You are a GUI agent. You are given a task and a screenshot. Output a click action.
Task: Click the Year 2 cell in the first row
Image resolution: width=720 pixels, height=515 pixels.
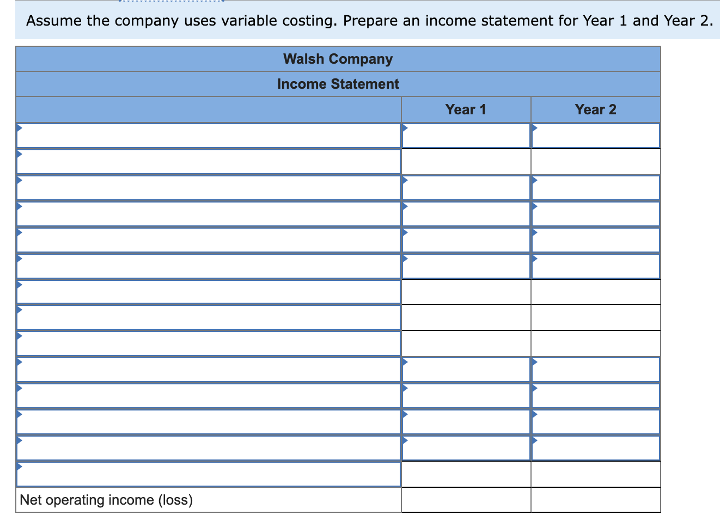coord(596,136)
